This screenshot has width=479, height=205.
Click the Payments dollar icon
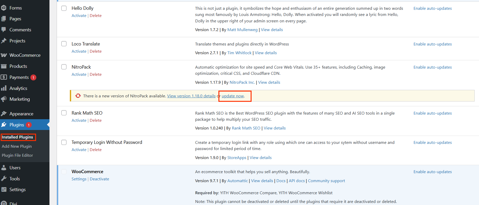click(4, 77)
